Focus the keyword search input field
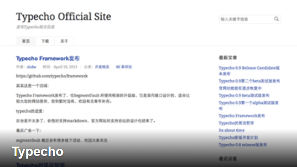 coord(250,19)
